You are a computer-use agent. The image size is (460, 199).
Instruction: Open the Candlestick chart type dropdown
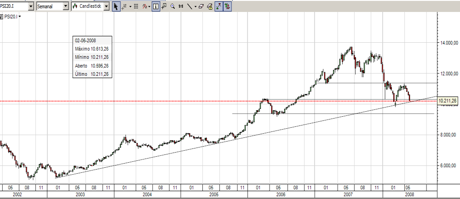(x=107, y=6)
